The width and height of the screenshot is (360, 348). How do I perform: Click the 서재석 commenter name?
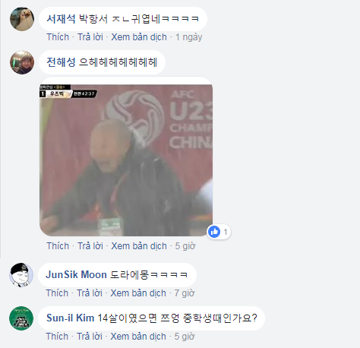[61, 19]
